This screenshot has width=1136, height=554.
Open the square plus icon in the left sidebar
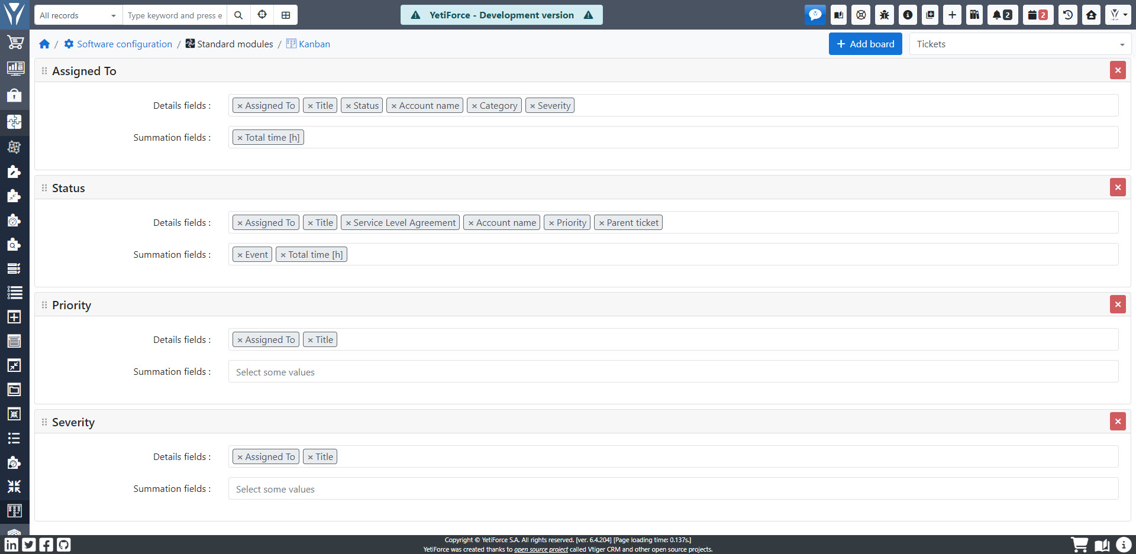click(14, 317)
